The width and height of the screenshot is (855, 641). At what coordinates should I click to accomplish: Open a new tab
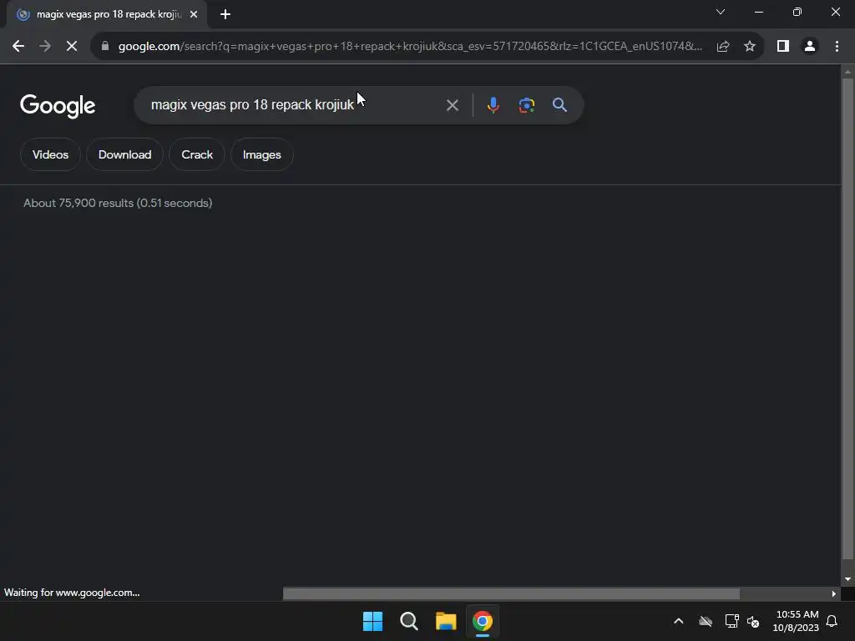pyautogui.click(x=225, y=15)
